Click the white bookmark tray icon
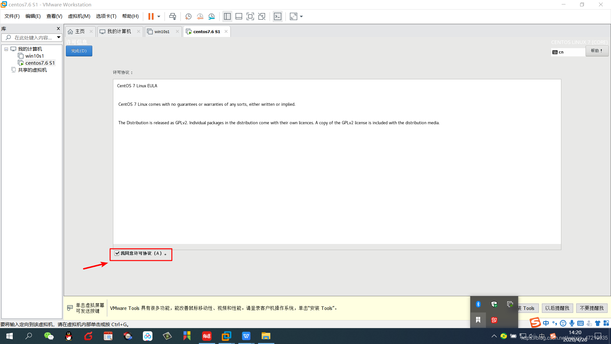This screenshot has width=611, height=344. pyautogui.click(x=478, y=320)
